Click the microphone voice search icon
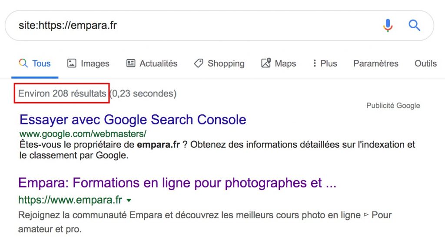The height and width of the screenshot is (237, 445). [x=388, y=26]
